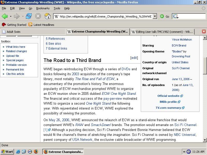Click the scrollbar up arrow

pos(205,38)
